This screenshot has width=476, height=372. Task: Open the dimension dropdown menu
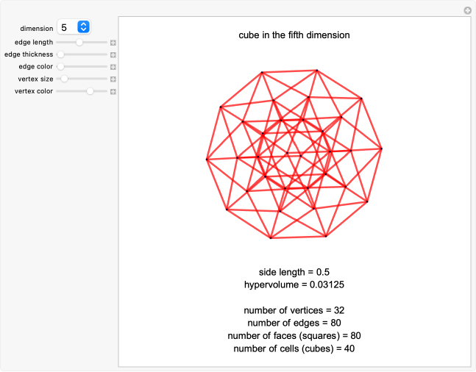coord(74,27)
